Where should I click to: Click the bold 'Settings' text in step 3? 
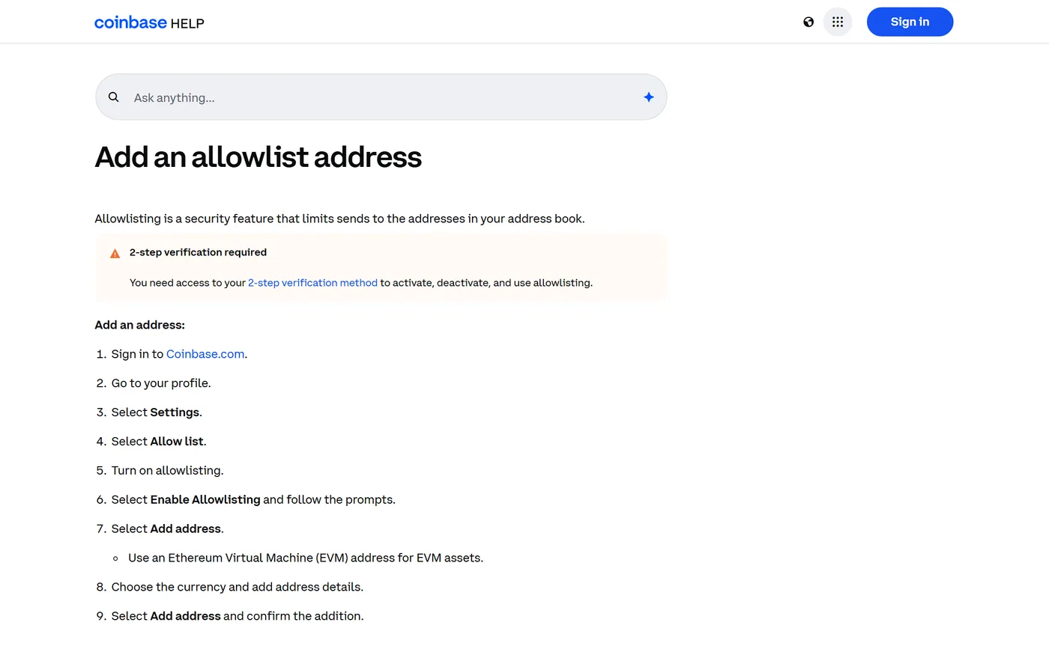coord(175,412)
